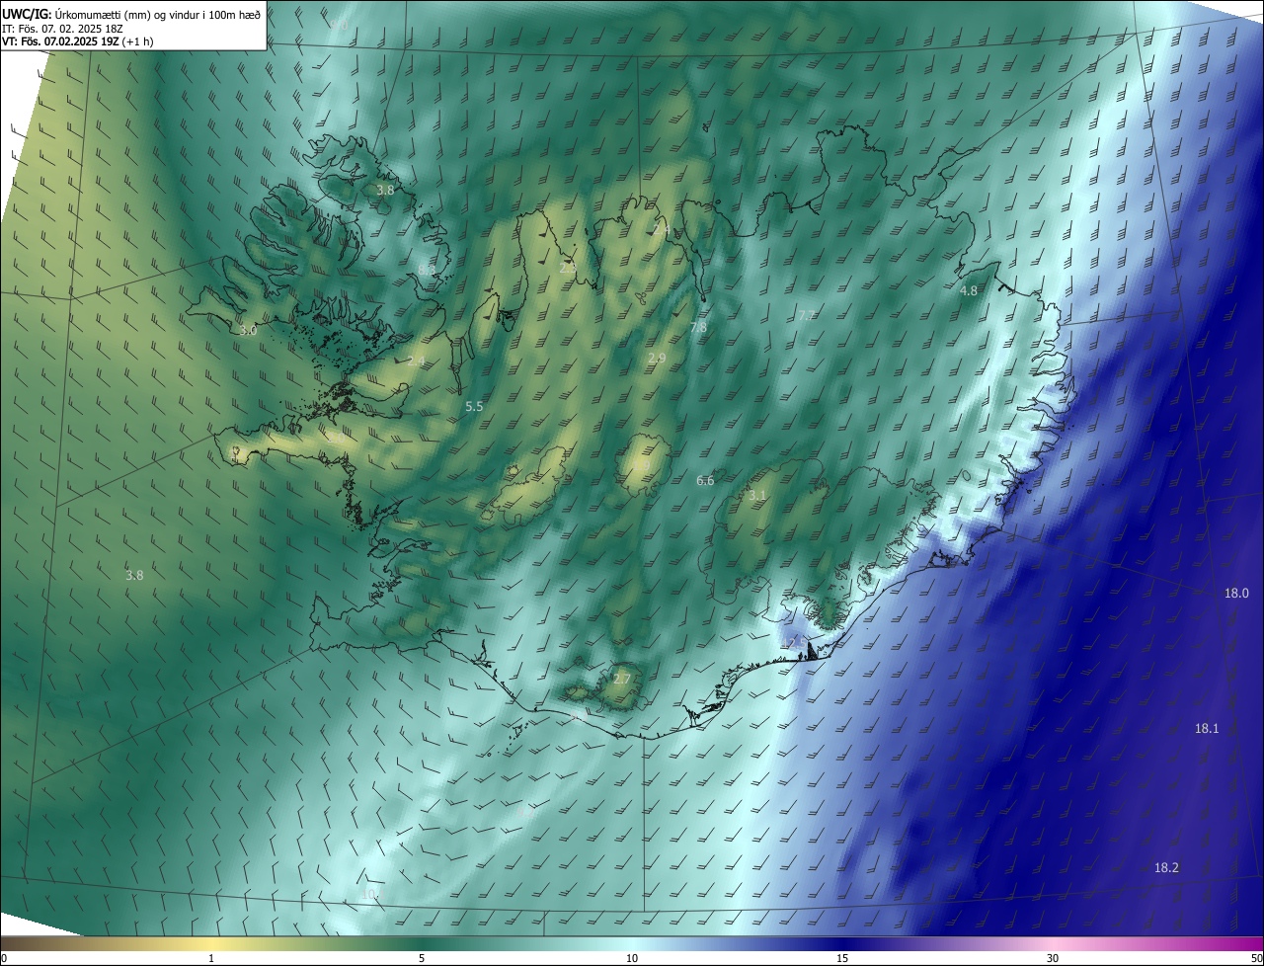Click the 2.4 value beside Breiðafjörður bay

(416, 362)
